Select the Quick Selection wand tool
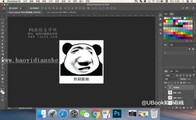Screen dimensions: 196x120 coord(3,26)
